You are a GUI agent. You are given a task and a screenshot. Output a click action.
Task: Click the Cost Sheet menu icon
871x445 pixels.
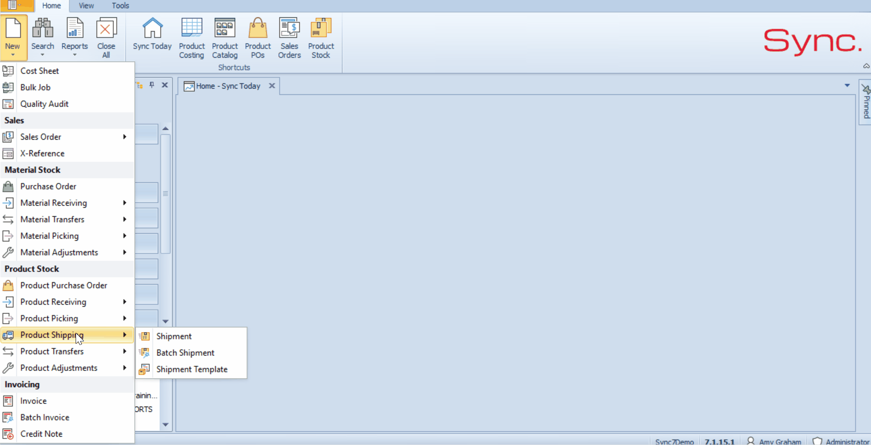click(x=8, y=71)
